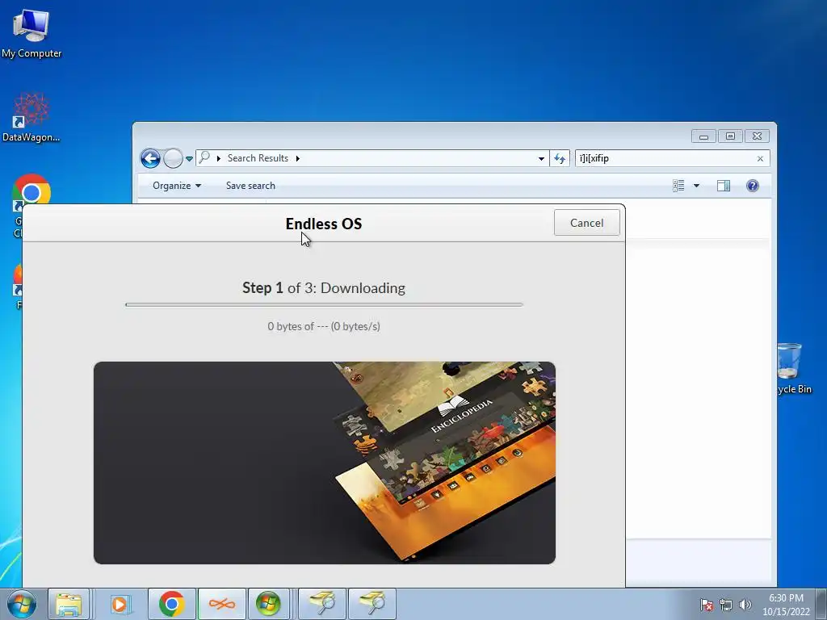Click the taskbar clock showing 6:30 PM
Image resolution: width=827 pixels, height=620 pixels.
point(786,605)
